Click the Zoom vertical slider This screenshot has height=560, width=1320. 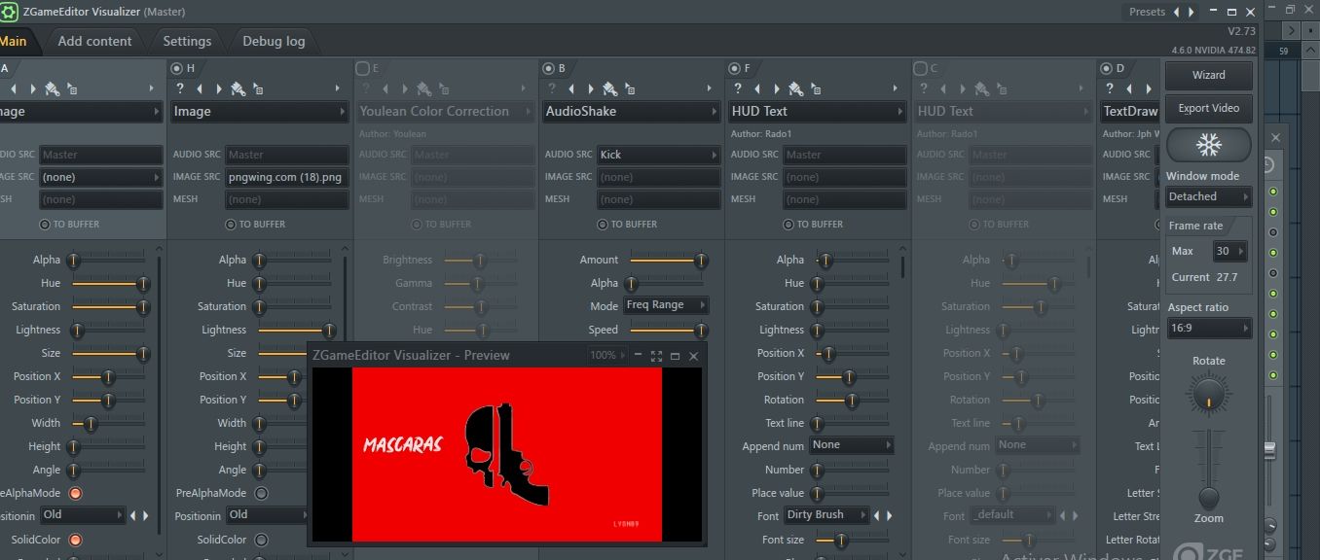pyautogui.click(x=1208, y=469)
